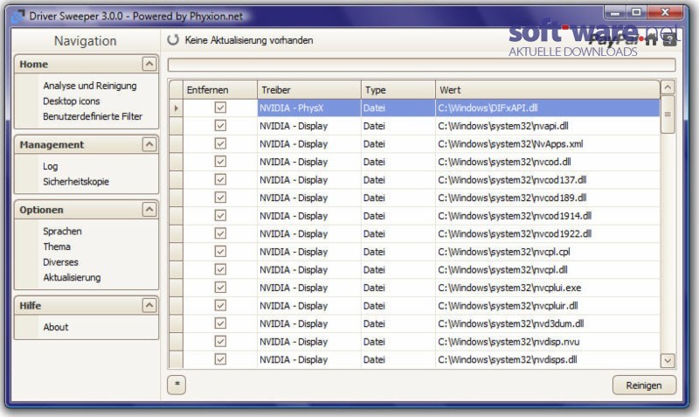Collapse the Management navigation section
Screen dimensions: 699x417
click(x=149, y=144)
